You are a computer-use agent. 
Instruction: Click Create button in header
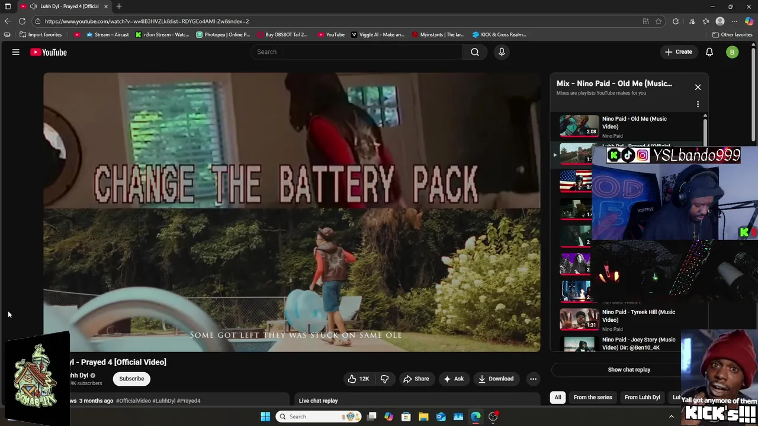click(678, 52)
